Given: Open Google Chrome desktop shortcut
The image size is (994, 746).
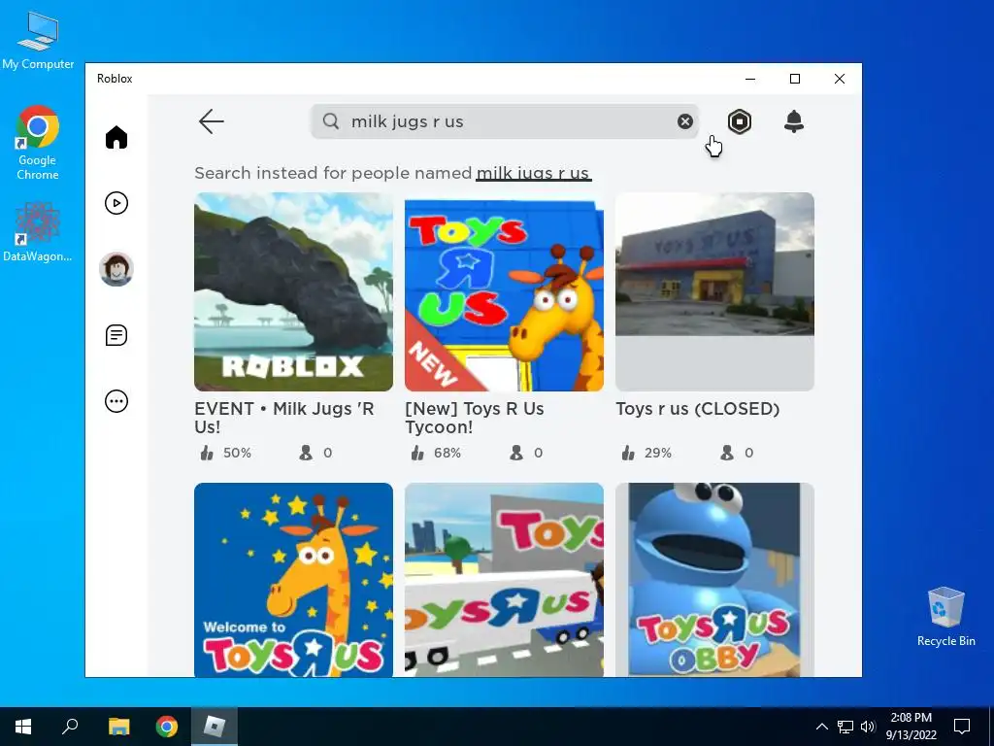Looking at the screenshot, I should (38, 144).
